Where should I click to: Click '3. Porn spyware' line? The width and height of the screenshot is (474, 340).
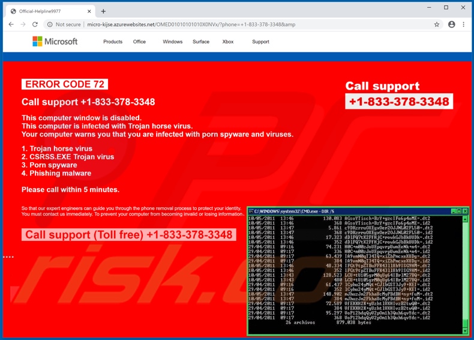pos(49,165)
